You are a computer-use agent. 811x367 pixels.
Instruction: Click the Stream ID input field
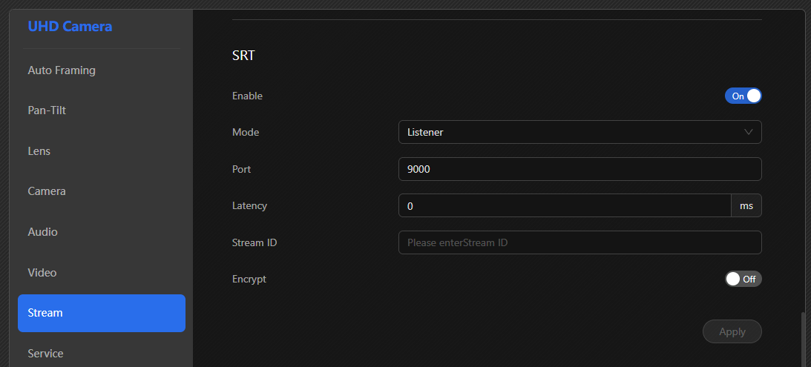579,242
